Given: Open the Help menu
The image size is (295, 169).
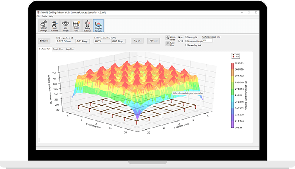Looking at the screenshot, I should 51,16.
